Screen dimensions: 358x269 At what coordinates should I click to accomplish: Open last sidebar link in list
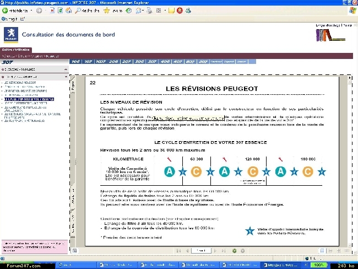pyautogui.click(x=24, y=121)
